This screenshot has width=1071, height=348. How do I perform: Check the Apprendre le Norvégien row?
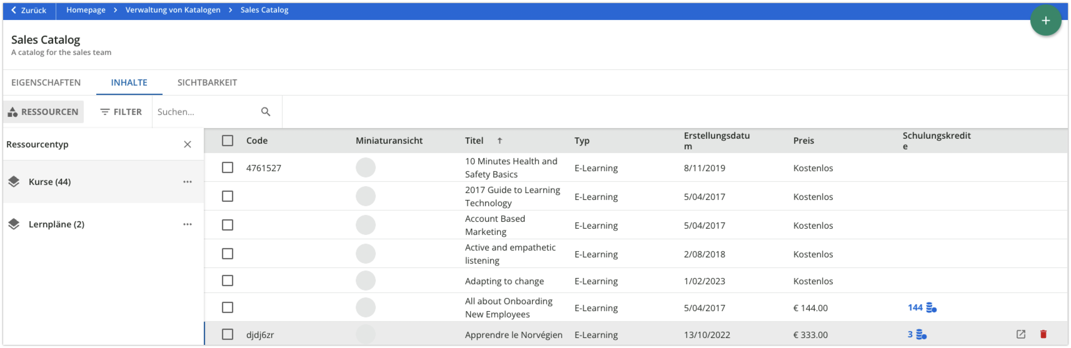click(227, 335)
